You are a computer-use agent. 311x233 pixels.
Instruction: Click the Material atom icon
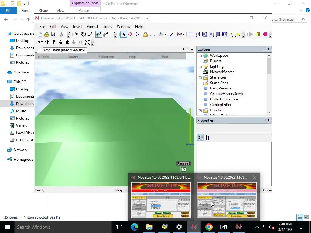179,35
